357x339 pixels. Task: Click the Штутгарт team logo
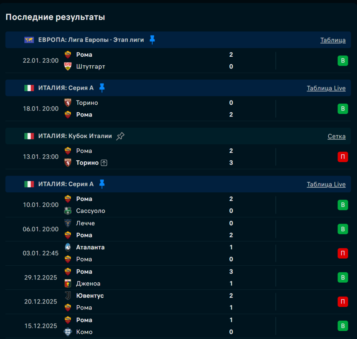coord(68,66)
